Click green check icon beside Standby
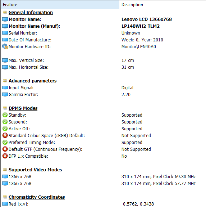 coord(5,115)
